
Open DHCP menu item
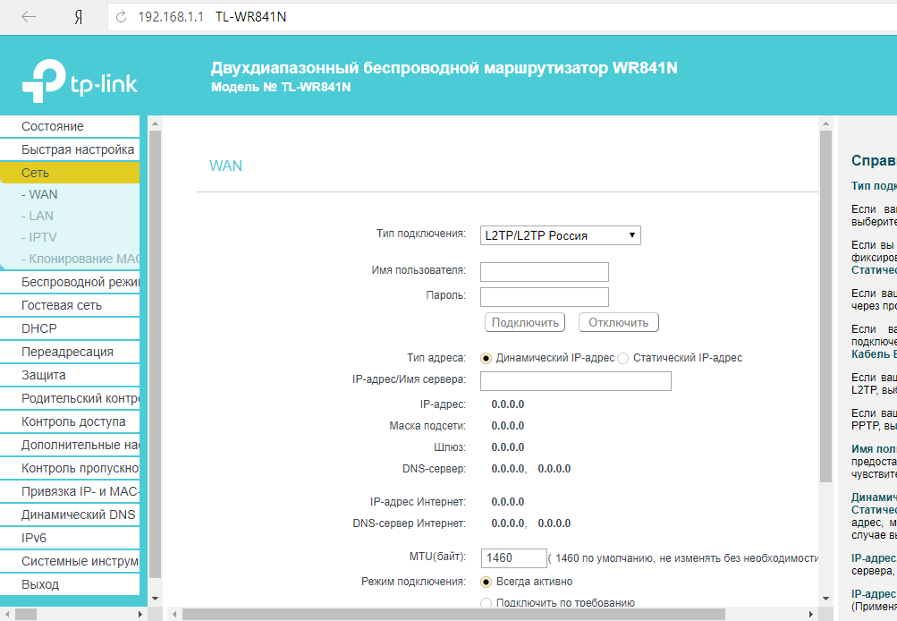70,328
